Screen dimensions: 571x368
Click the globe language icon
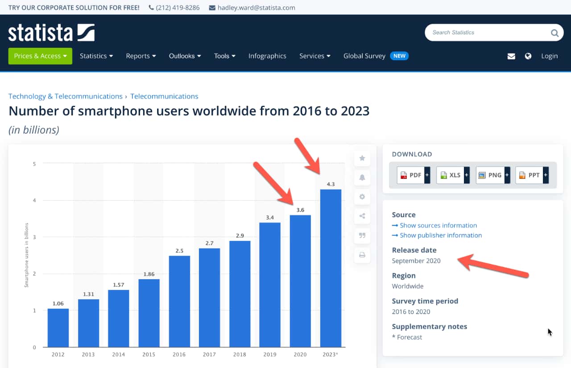click(528, 56)
